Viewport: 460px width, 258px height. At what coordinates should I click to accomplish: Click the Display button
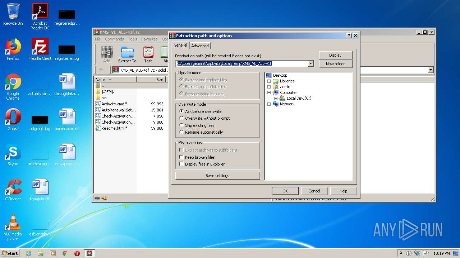pos(335,55)
